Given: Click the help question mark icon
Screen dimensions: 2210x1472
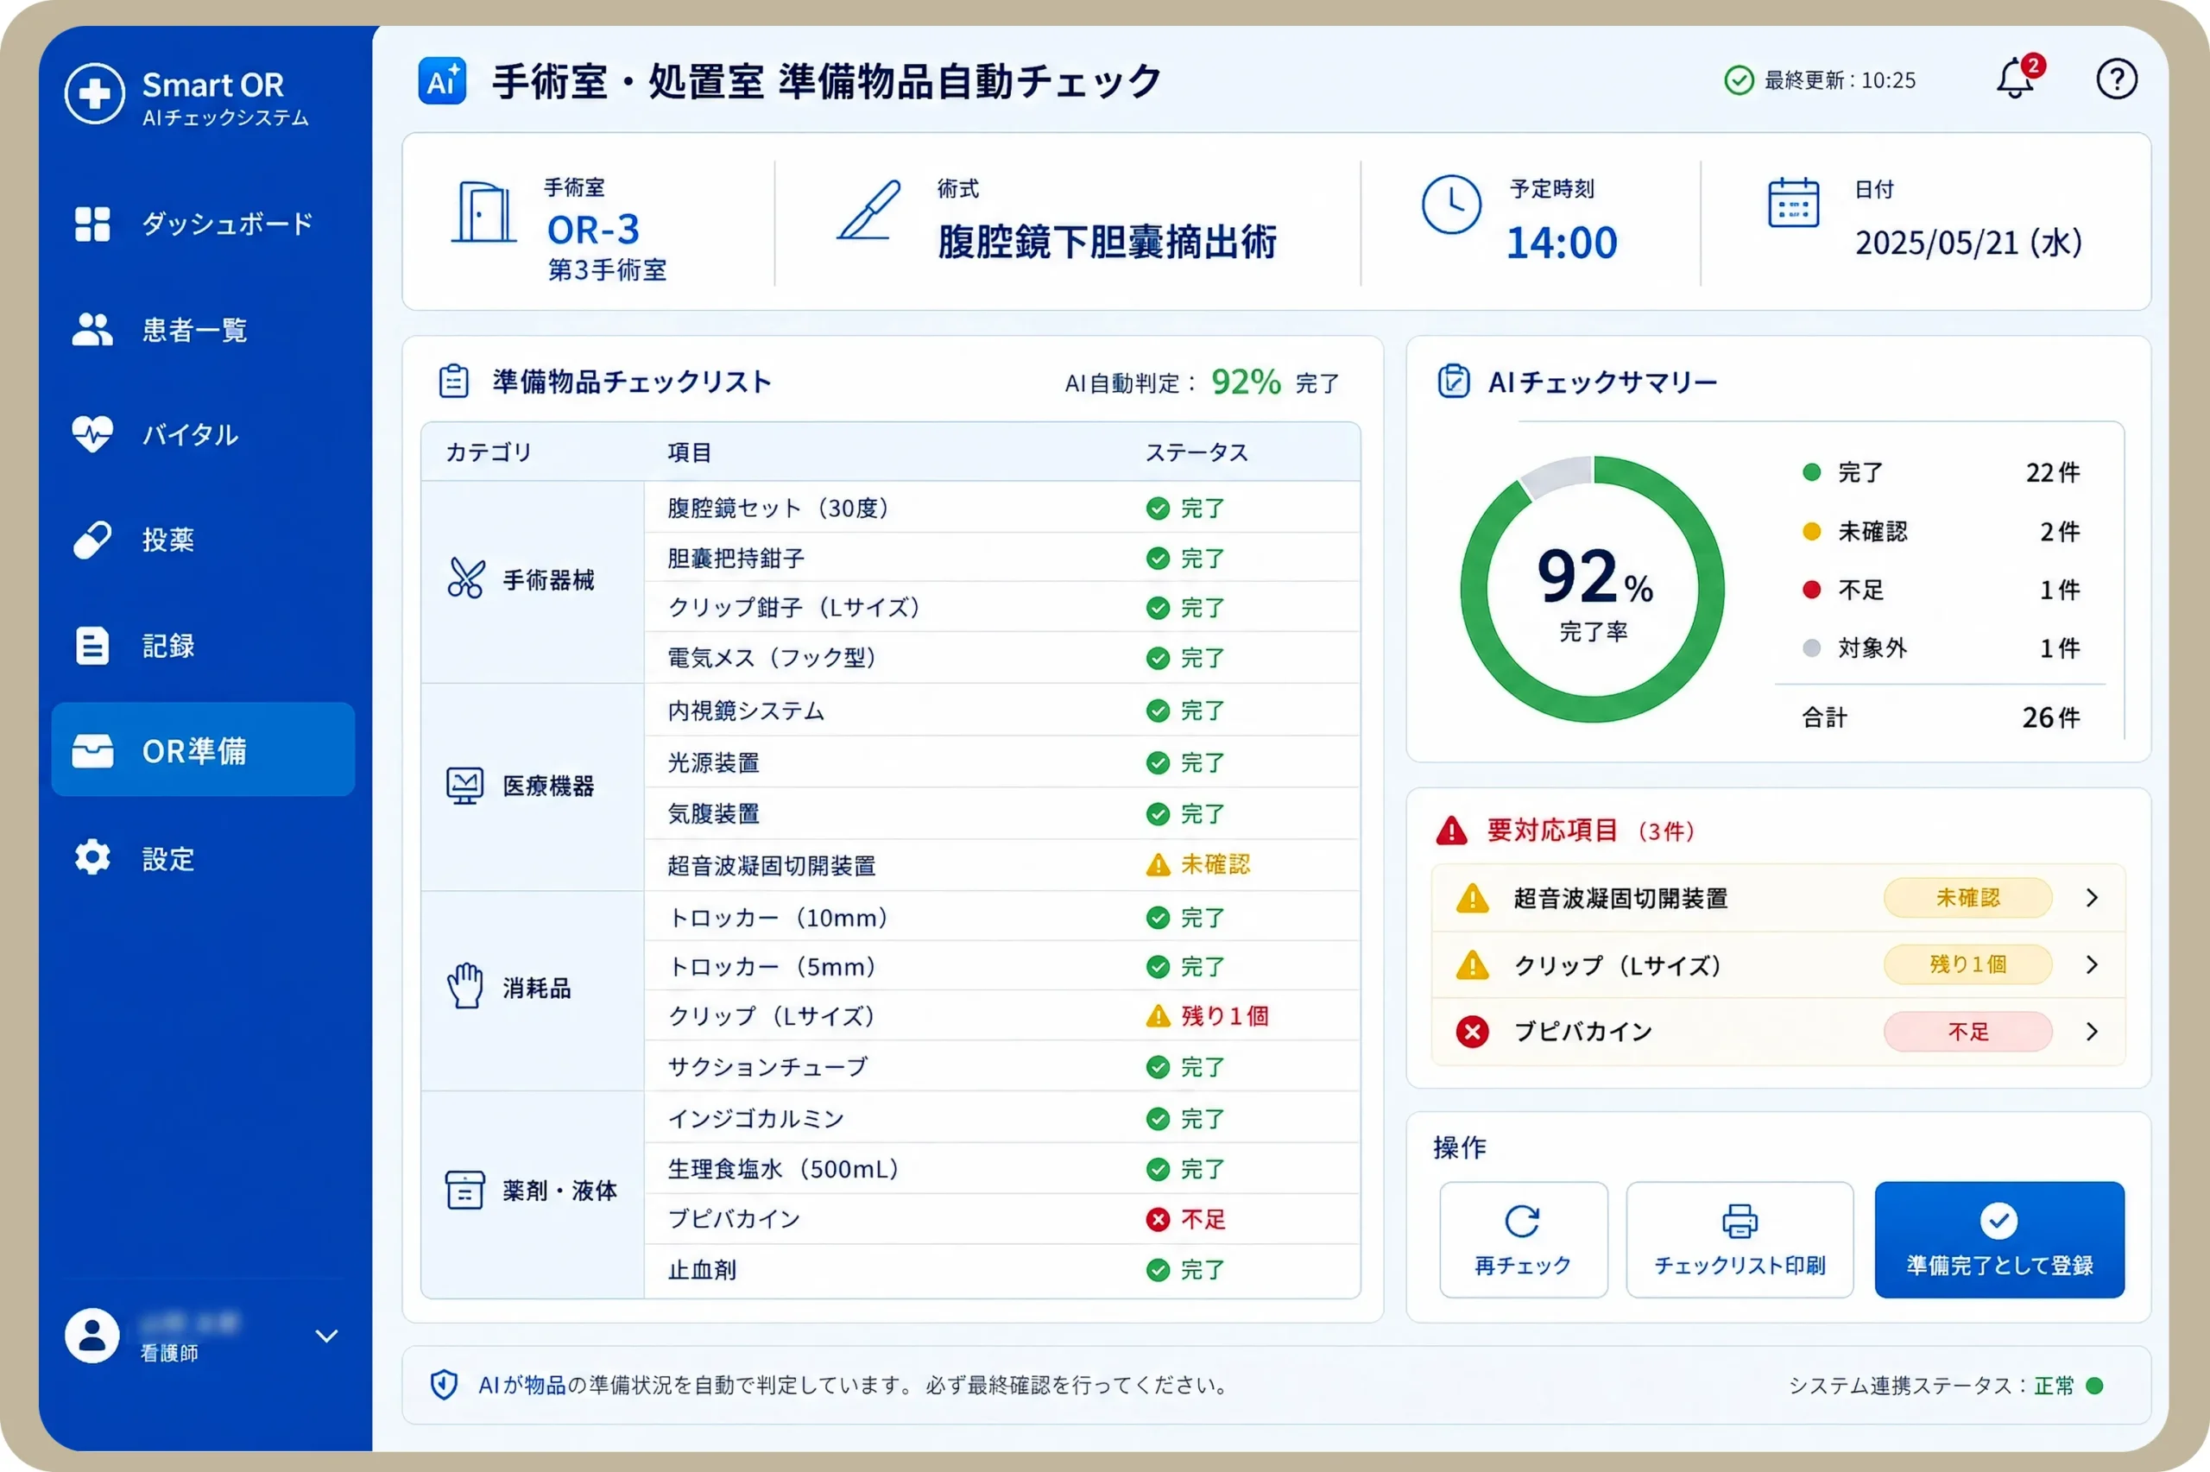Looking at the screenshot, I should click(x=2116, y=79).
